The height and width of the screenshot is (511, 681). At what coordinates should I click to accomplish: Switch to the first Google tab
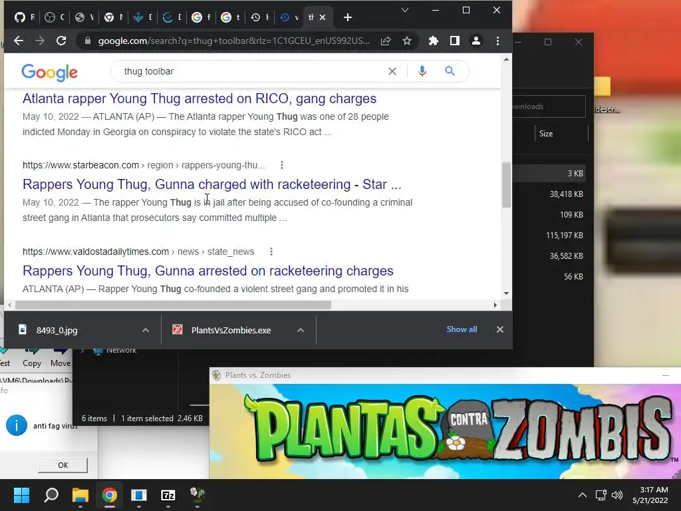[201, 17]
